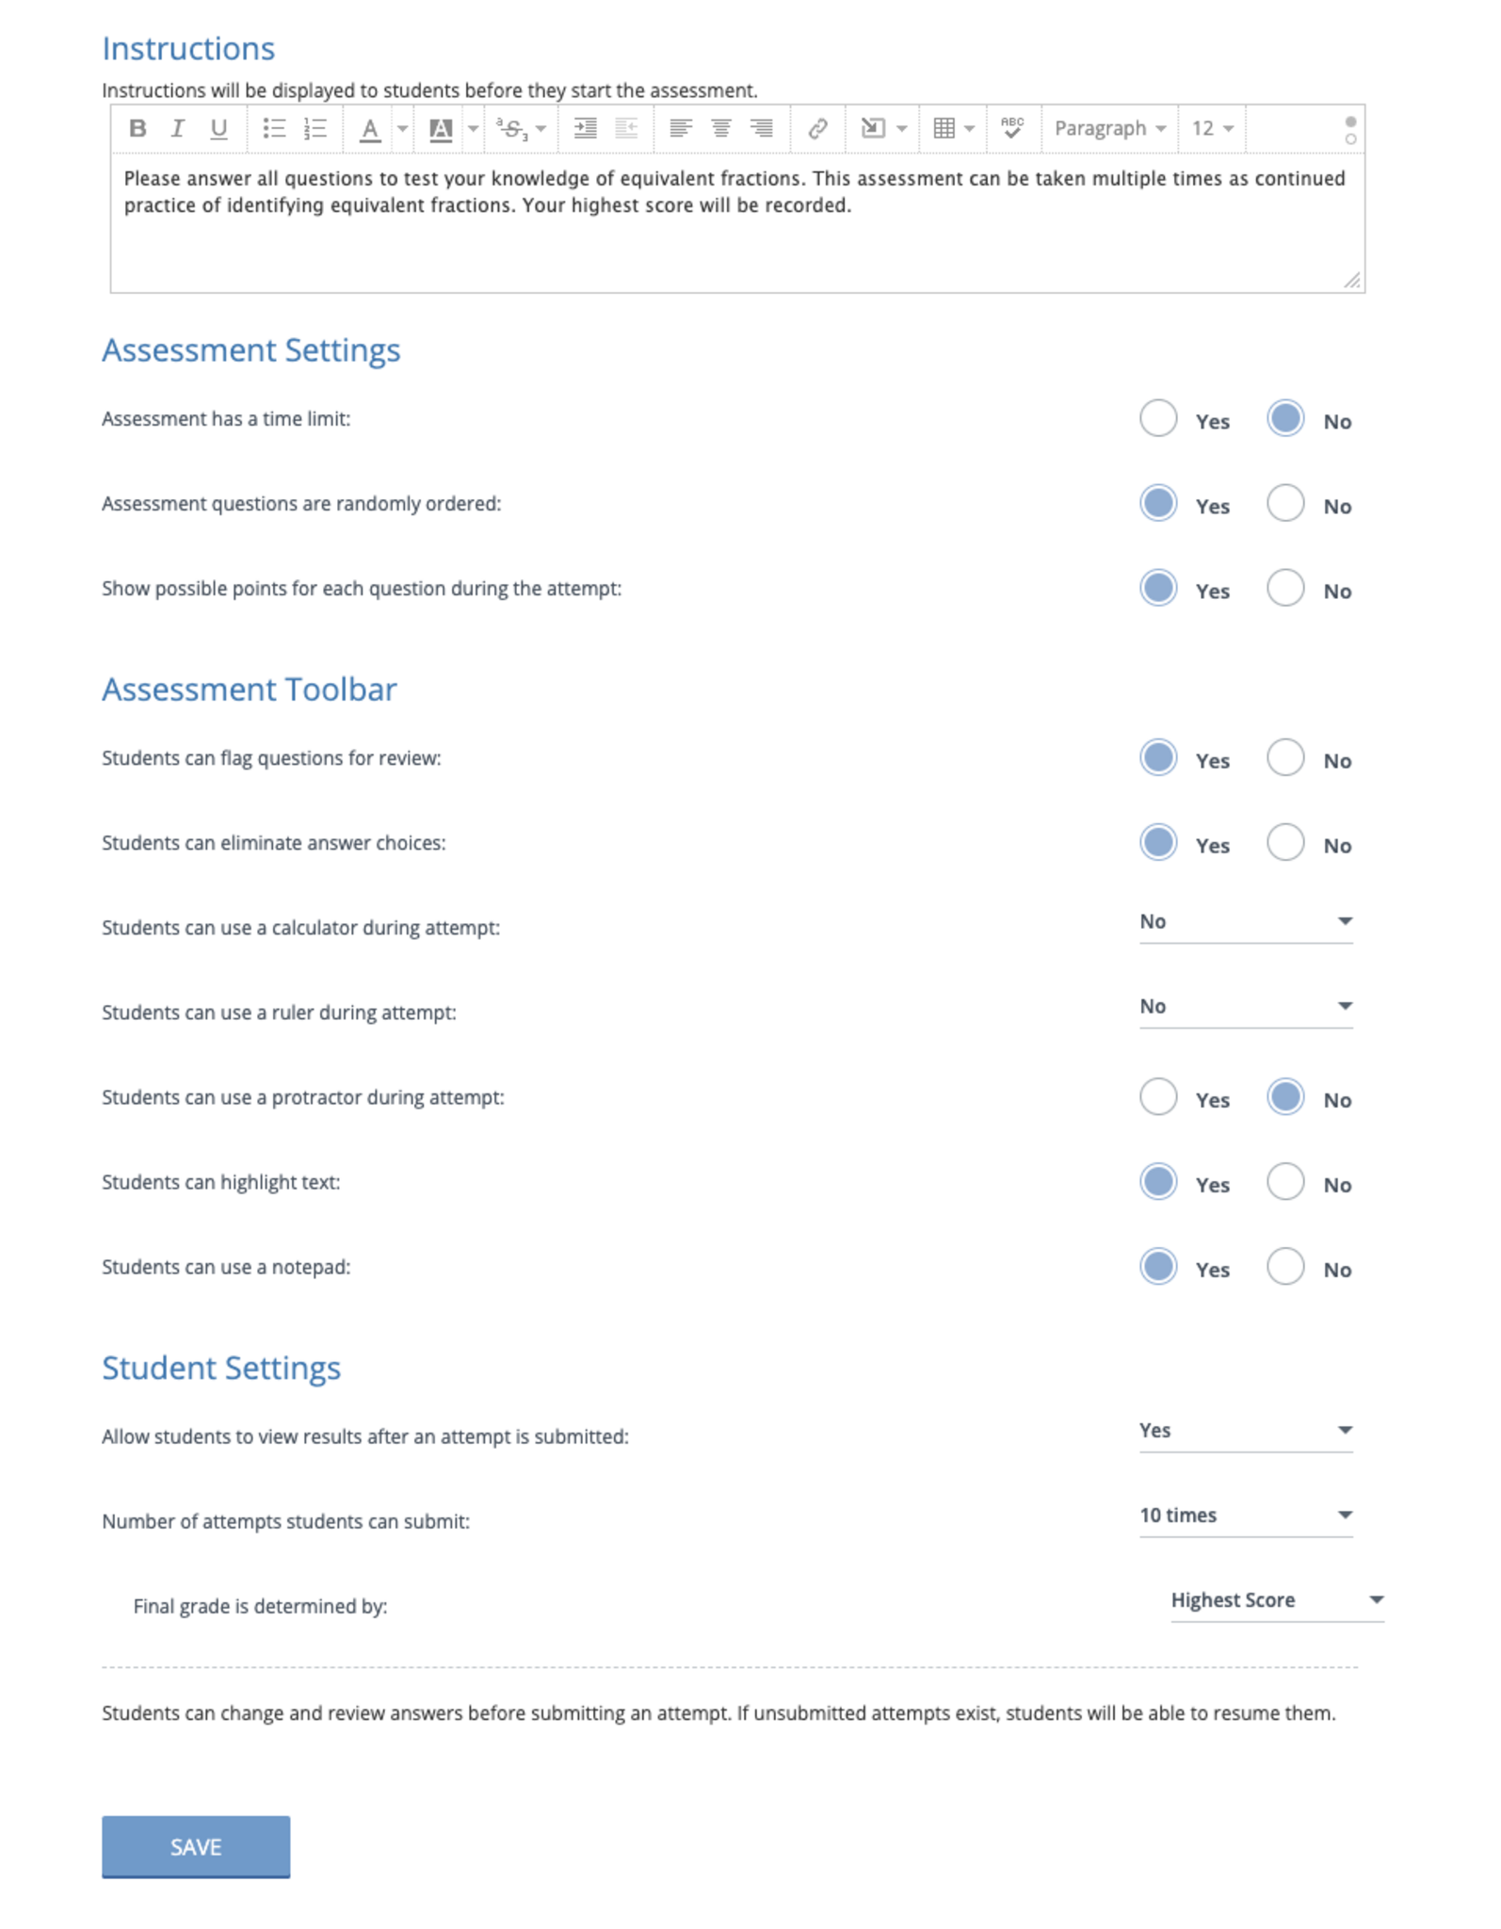Save the assessment settings
The image size is (1501, 1929).
196,1847
